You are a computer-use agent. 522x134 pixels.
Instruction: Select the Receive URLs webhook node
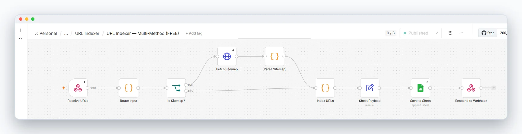pos(78,88)
